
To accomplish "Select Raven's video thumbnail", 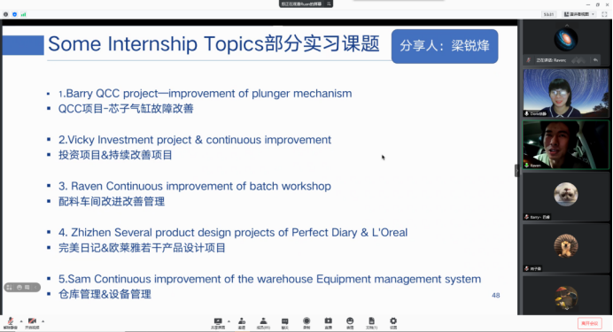I will point(566,145).
